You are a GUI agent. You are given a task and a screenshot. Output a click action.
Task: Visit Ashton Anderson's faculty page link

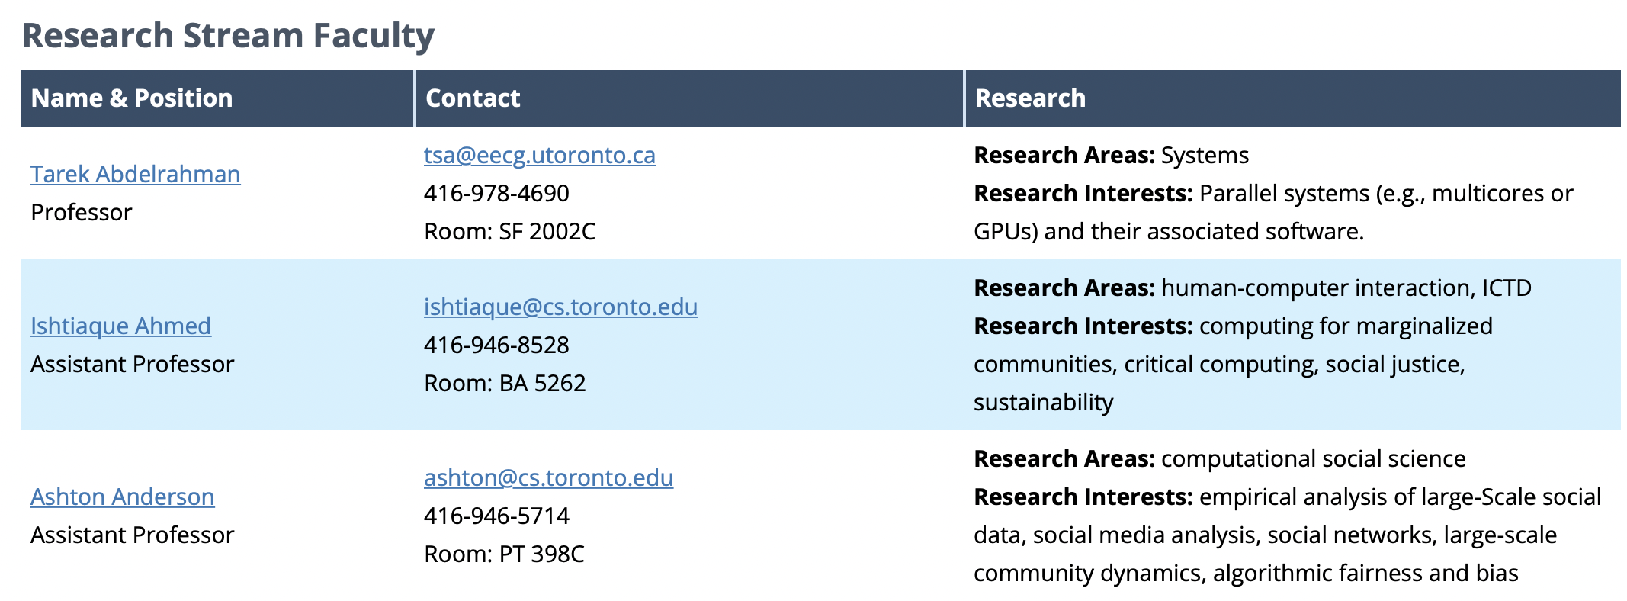[x=122, y=497]
